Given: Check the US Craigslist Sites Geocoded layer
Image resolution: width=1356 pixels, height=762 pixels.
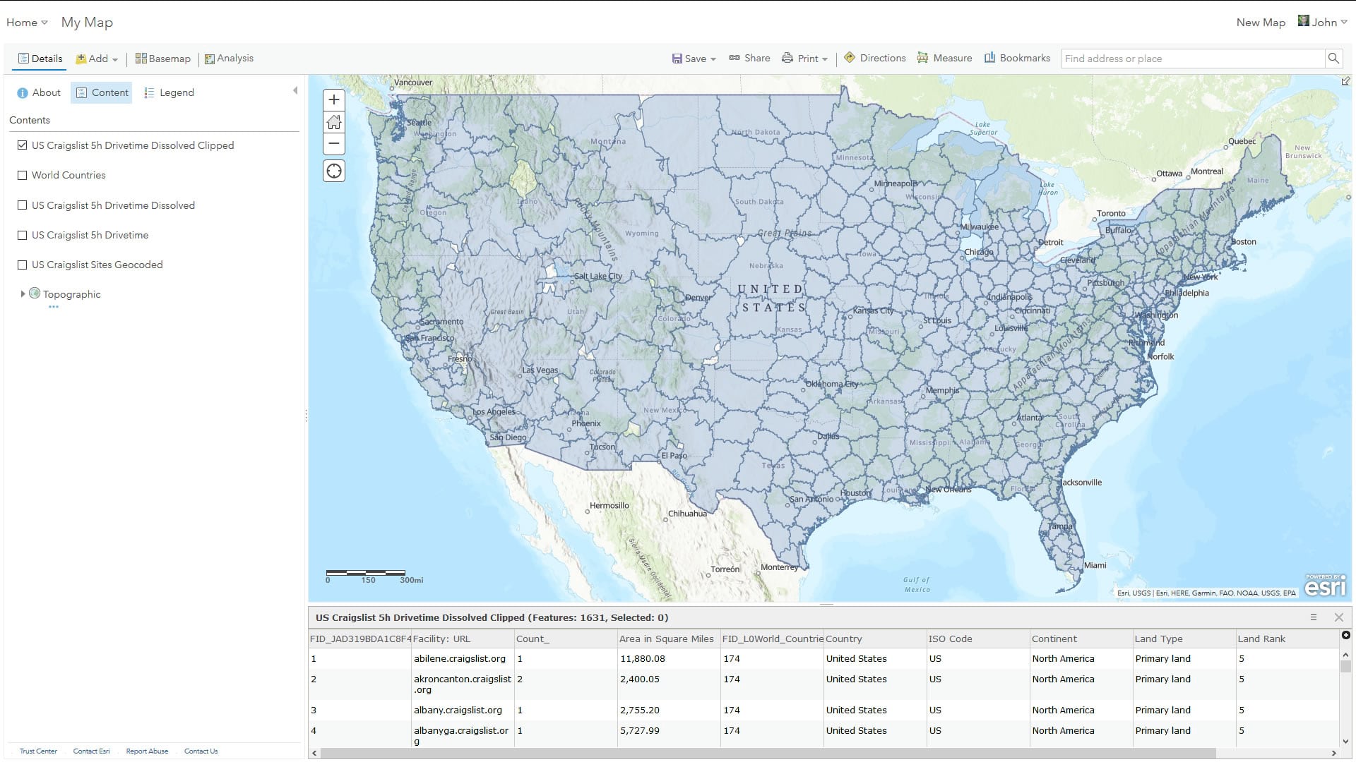Looking at the screenshot, I should (x=23, y=265).
